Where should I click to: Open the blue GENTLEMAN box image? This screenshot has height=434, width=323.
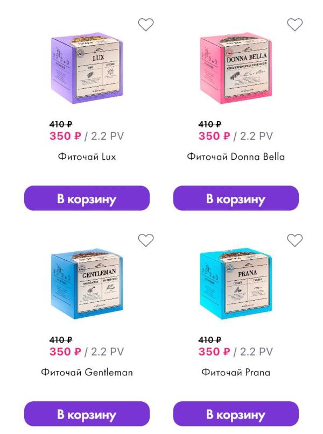coord(87,284)
